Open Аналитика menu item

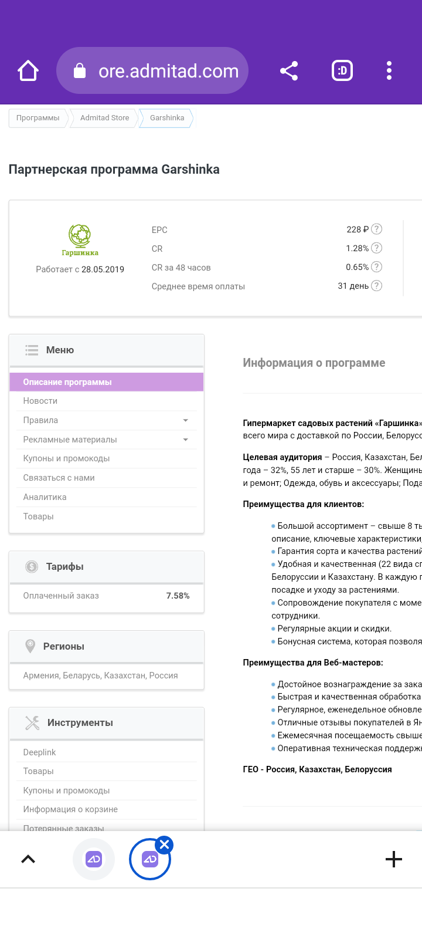click(107, 497)
